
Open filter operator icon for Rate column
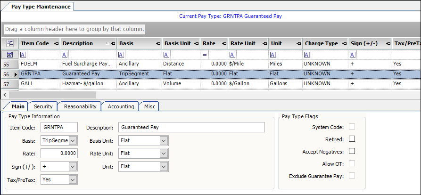205,55
